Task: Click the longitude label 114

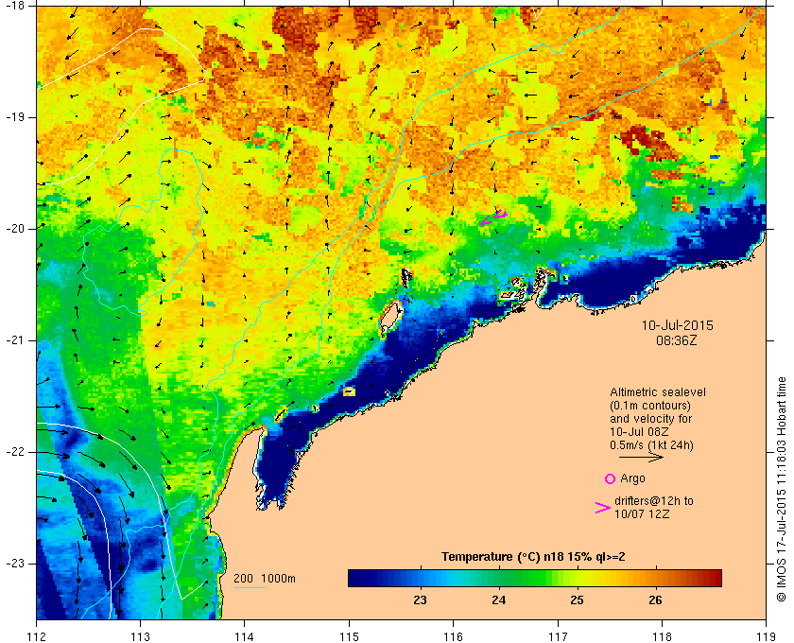Action: coord(245,635)
